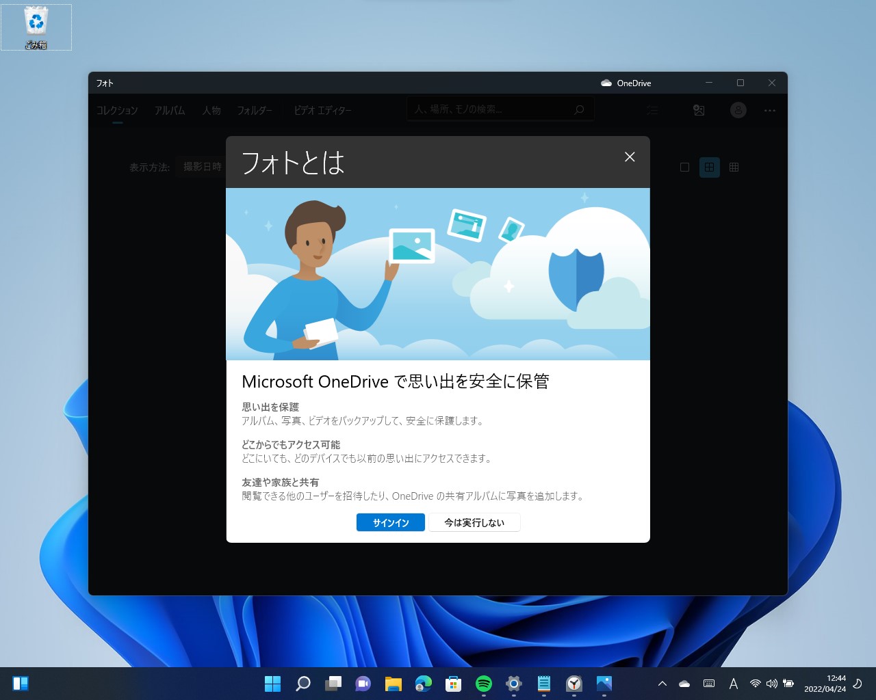This screenshot has width=876, height=700.
Task: Open the 人物 tab
Action: (x=211, y=110)
